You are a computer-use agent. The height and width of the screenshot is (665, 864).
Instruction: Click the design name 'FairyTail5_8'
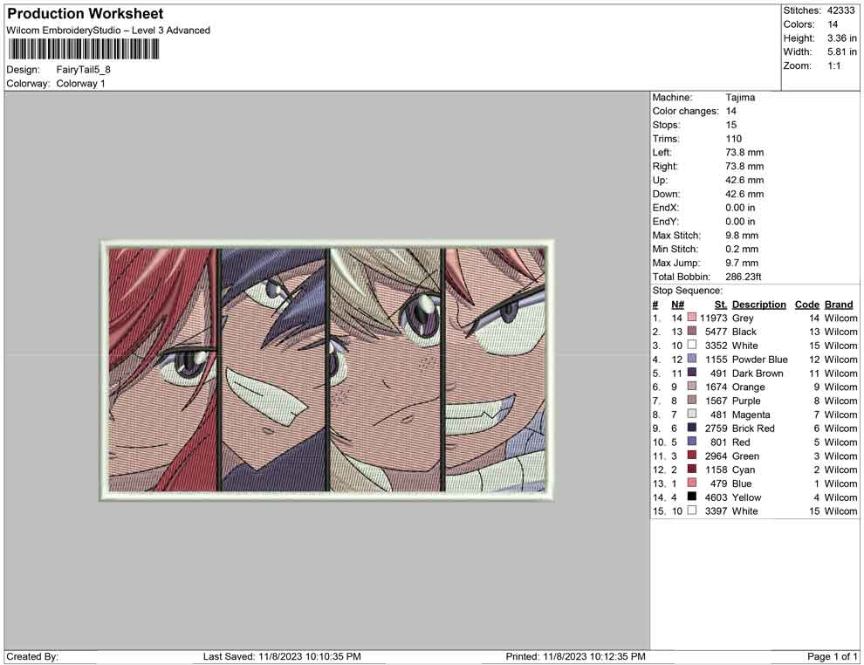(83, 70)
